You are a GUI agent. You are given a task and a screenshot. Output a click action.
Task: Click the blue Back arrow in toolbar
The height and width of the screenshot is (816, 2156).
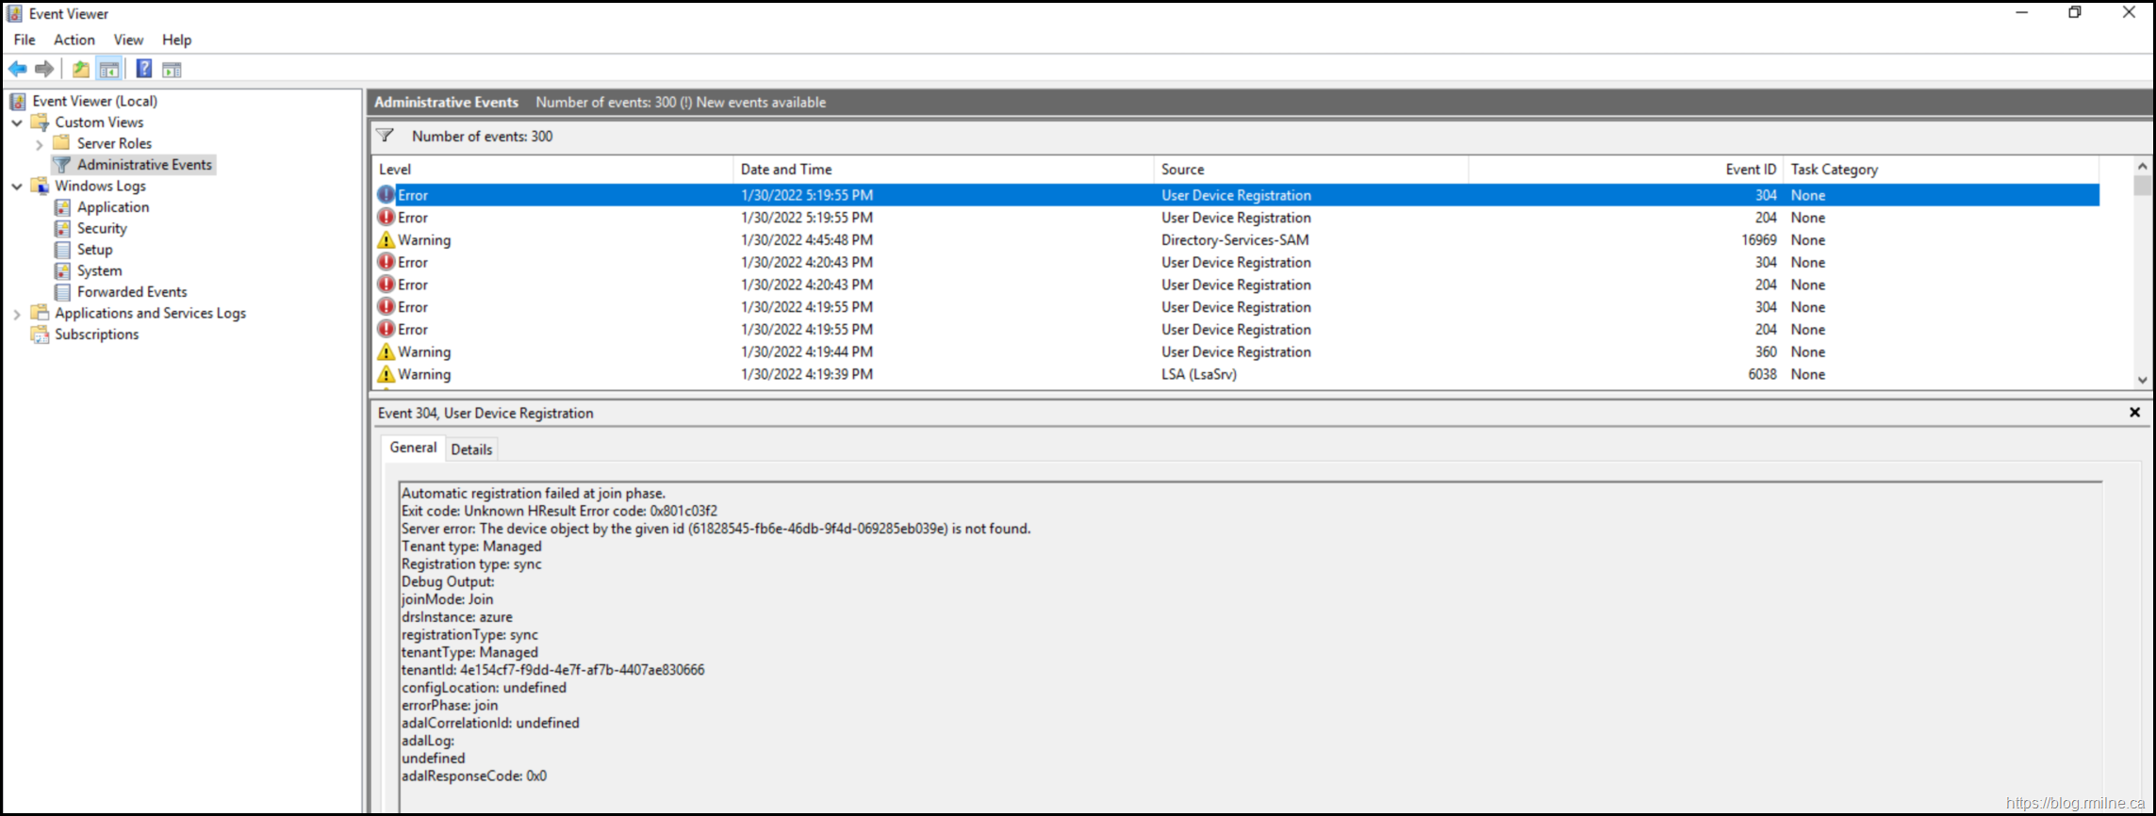click(x=18, y=69)
